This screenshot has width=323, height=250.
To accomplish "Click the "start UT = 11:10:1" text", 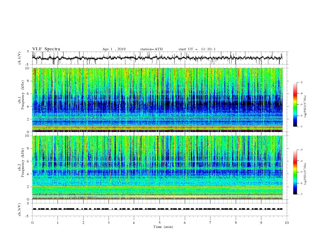I will click(197, 49).
